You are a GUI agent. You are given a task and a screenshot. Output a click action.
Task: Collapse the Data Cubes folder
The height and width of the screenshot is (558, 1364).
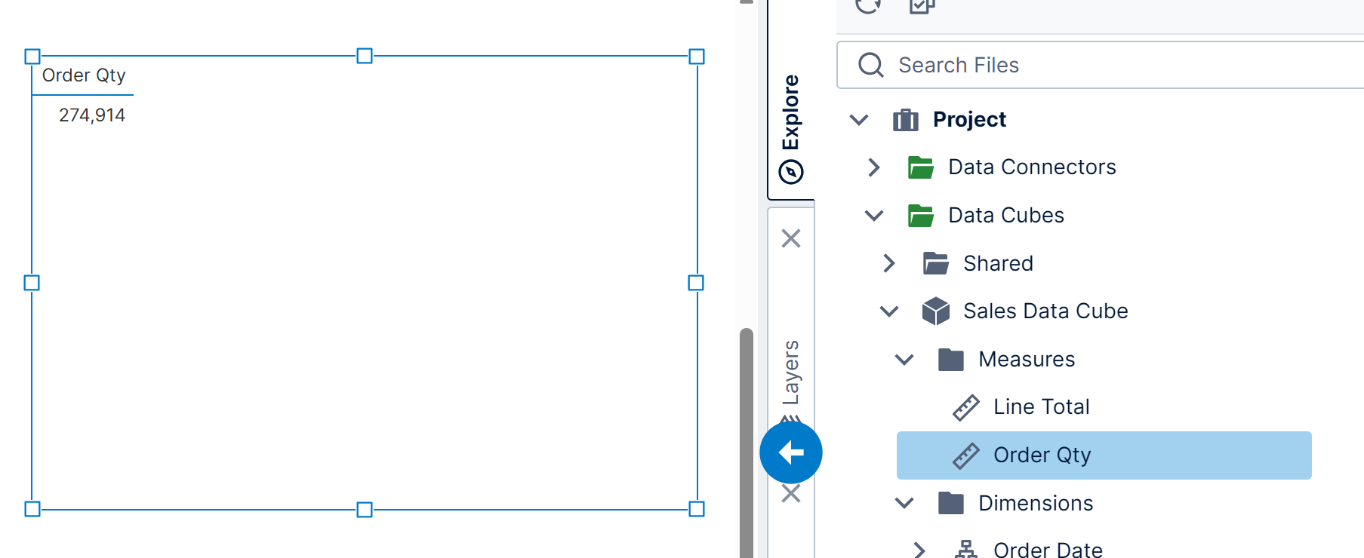point(874,216)
